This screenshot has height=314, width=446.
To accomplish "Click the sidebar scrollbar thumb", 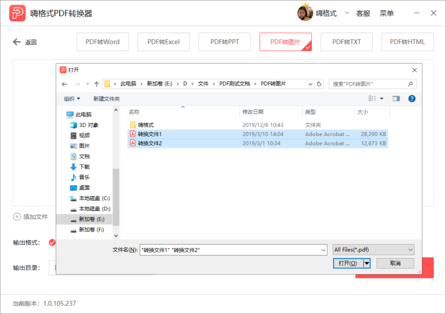I will [116, 197].
